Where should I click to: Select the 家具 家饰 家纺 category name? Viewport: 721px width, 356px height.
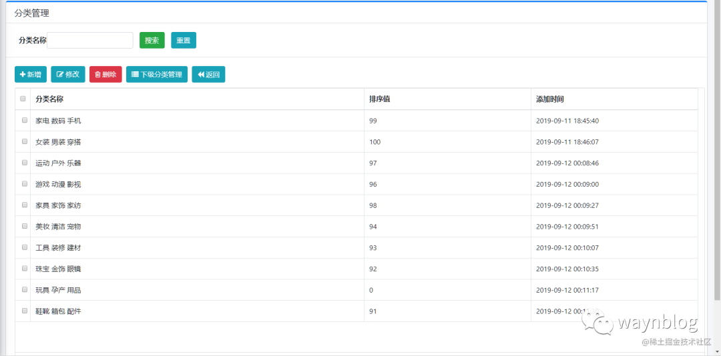[x=58, y=205]
